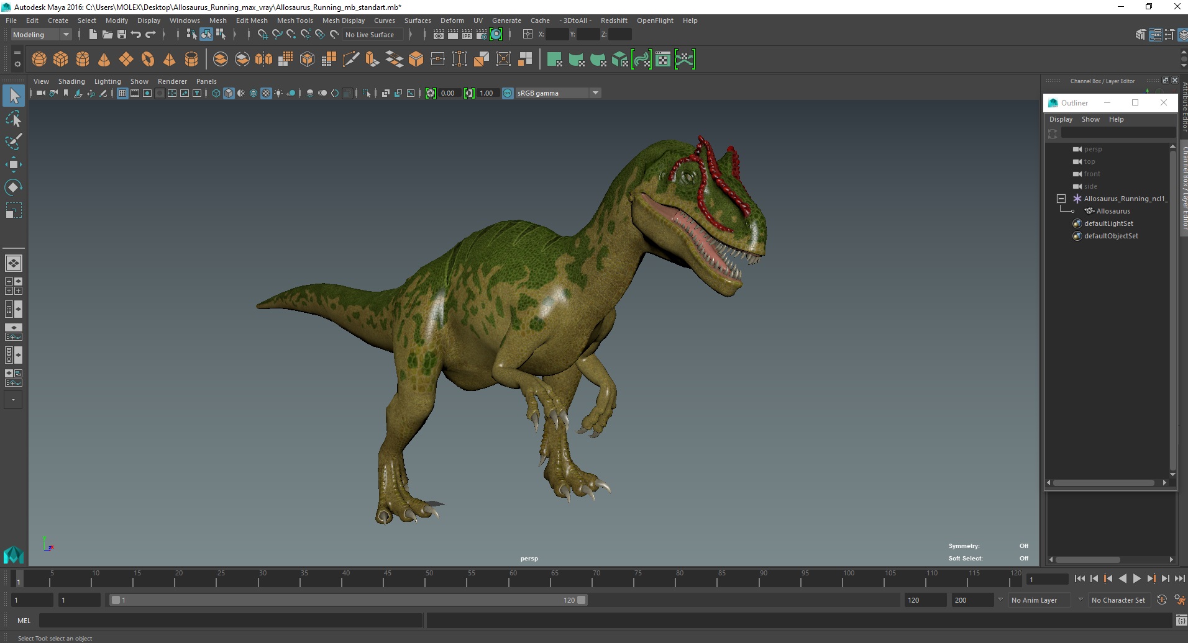Image resolution: width=1188 pixels, height=643 pixels.
Task: Click the Outliner horizontal scrollbar
Action: 1104,482
